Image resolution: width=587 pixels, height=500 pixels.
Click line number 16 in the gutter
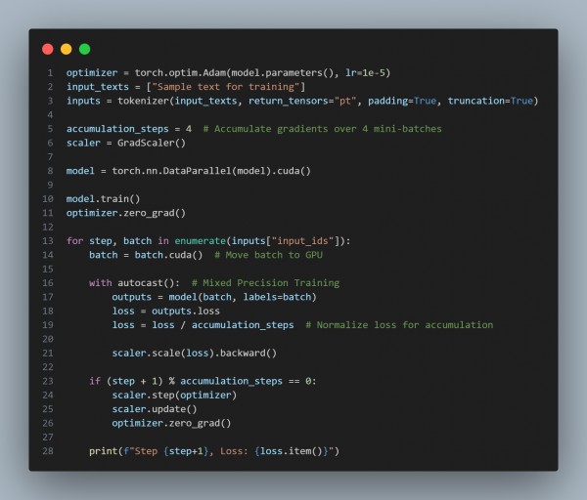click(x=48, y=283)
